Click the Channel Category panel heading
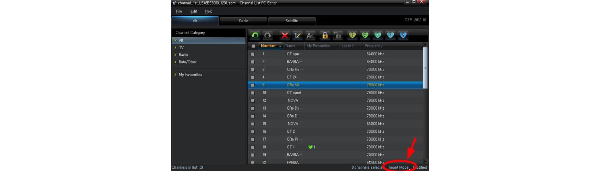The image size is (600, 171). click(x=191, y=33)
